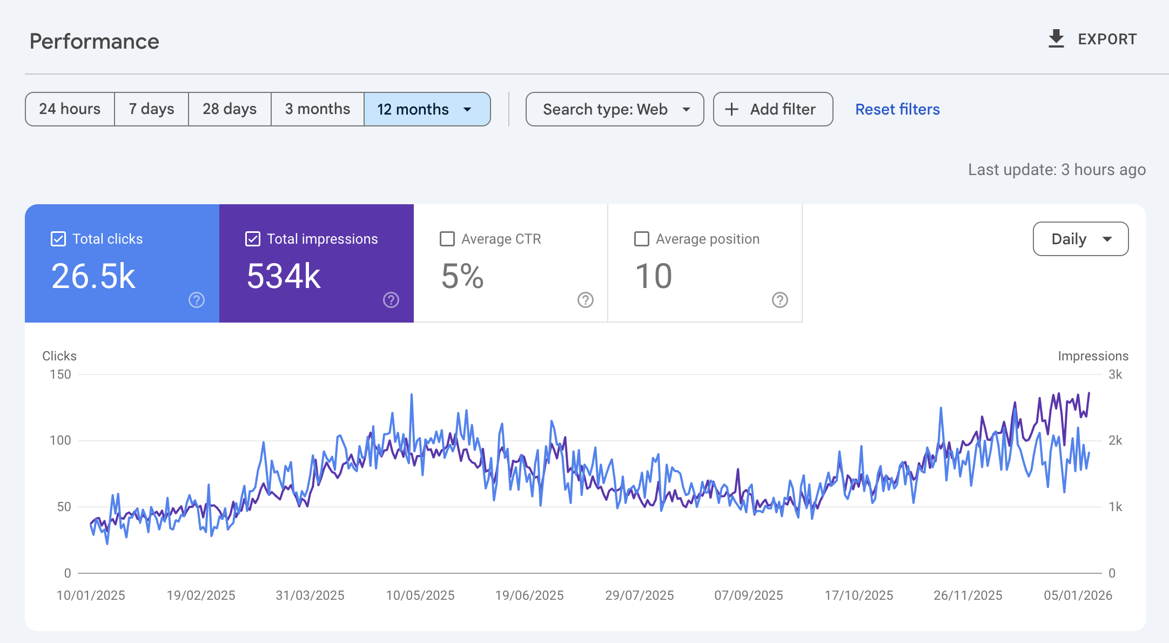This screenshot has height=643, width=1169.
Task: Click the plus icon in Add filter
Action: coord(731,109)
